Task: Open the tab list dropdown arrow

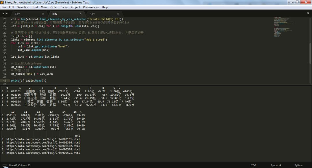Action: 308,14
